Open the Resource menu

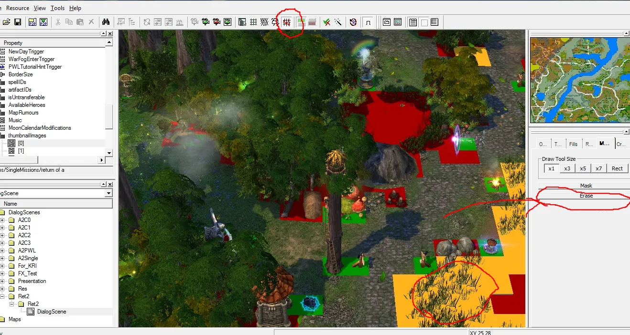[18, 8]
